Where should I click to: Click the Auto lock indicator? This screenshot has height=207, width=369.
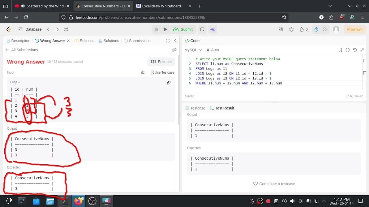pyautogui.click(x=212, y=50)
